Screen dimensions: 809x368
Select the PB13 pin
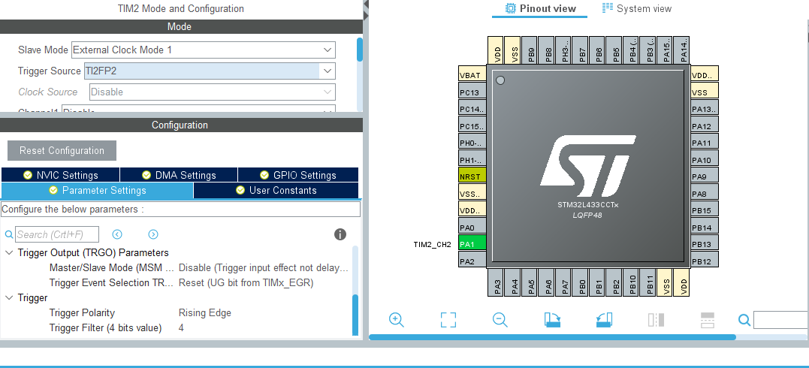[705, 244]
